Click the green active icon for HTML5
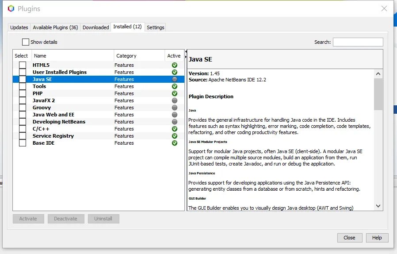The width and height of the screenshot is (397, 254). (x=175, y=65)
